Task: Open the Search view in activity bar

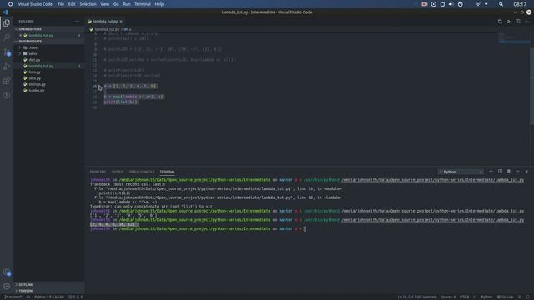Action: pyautogui.click(x=7, y=37)
